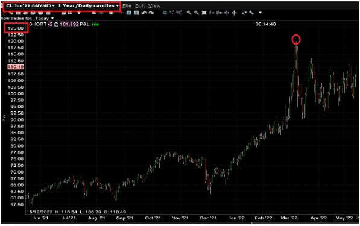Click the 5/12/2022 OHLC status line
This screenshot has height=226, width=360.
[78, 212]
